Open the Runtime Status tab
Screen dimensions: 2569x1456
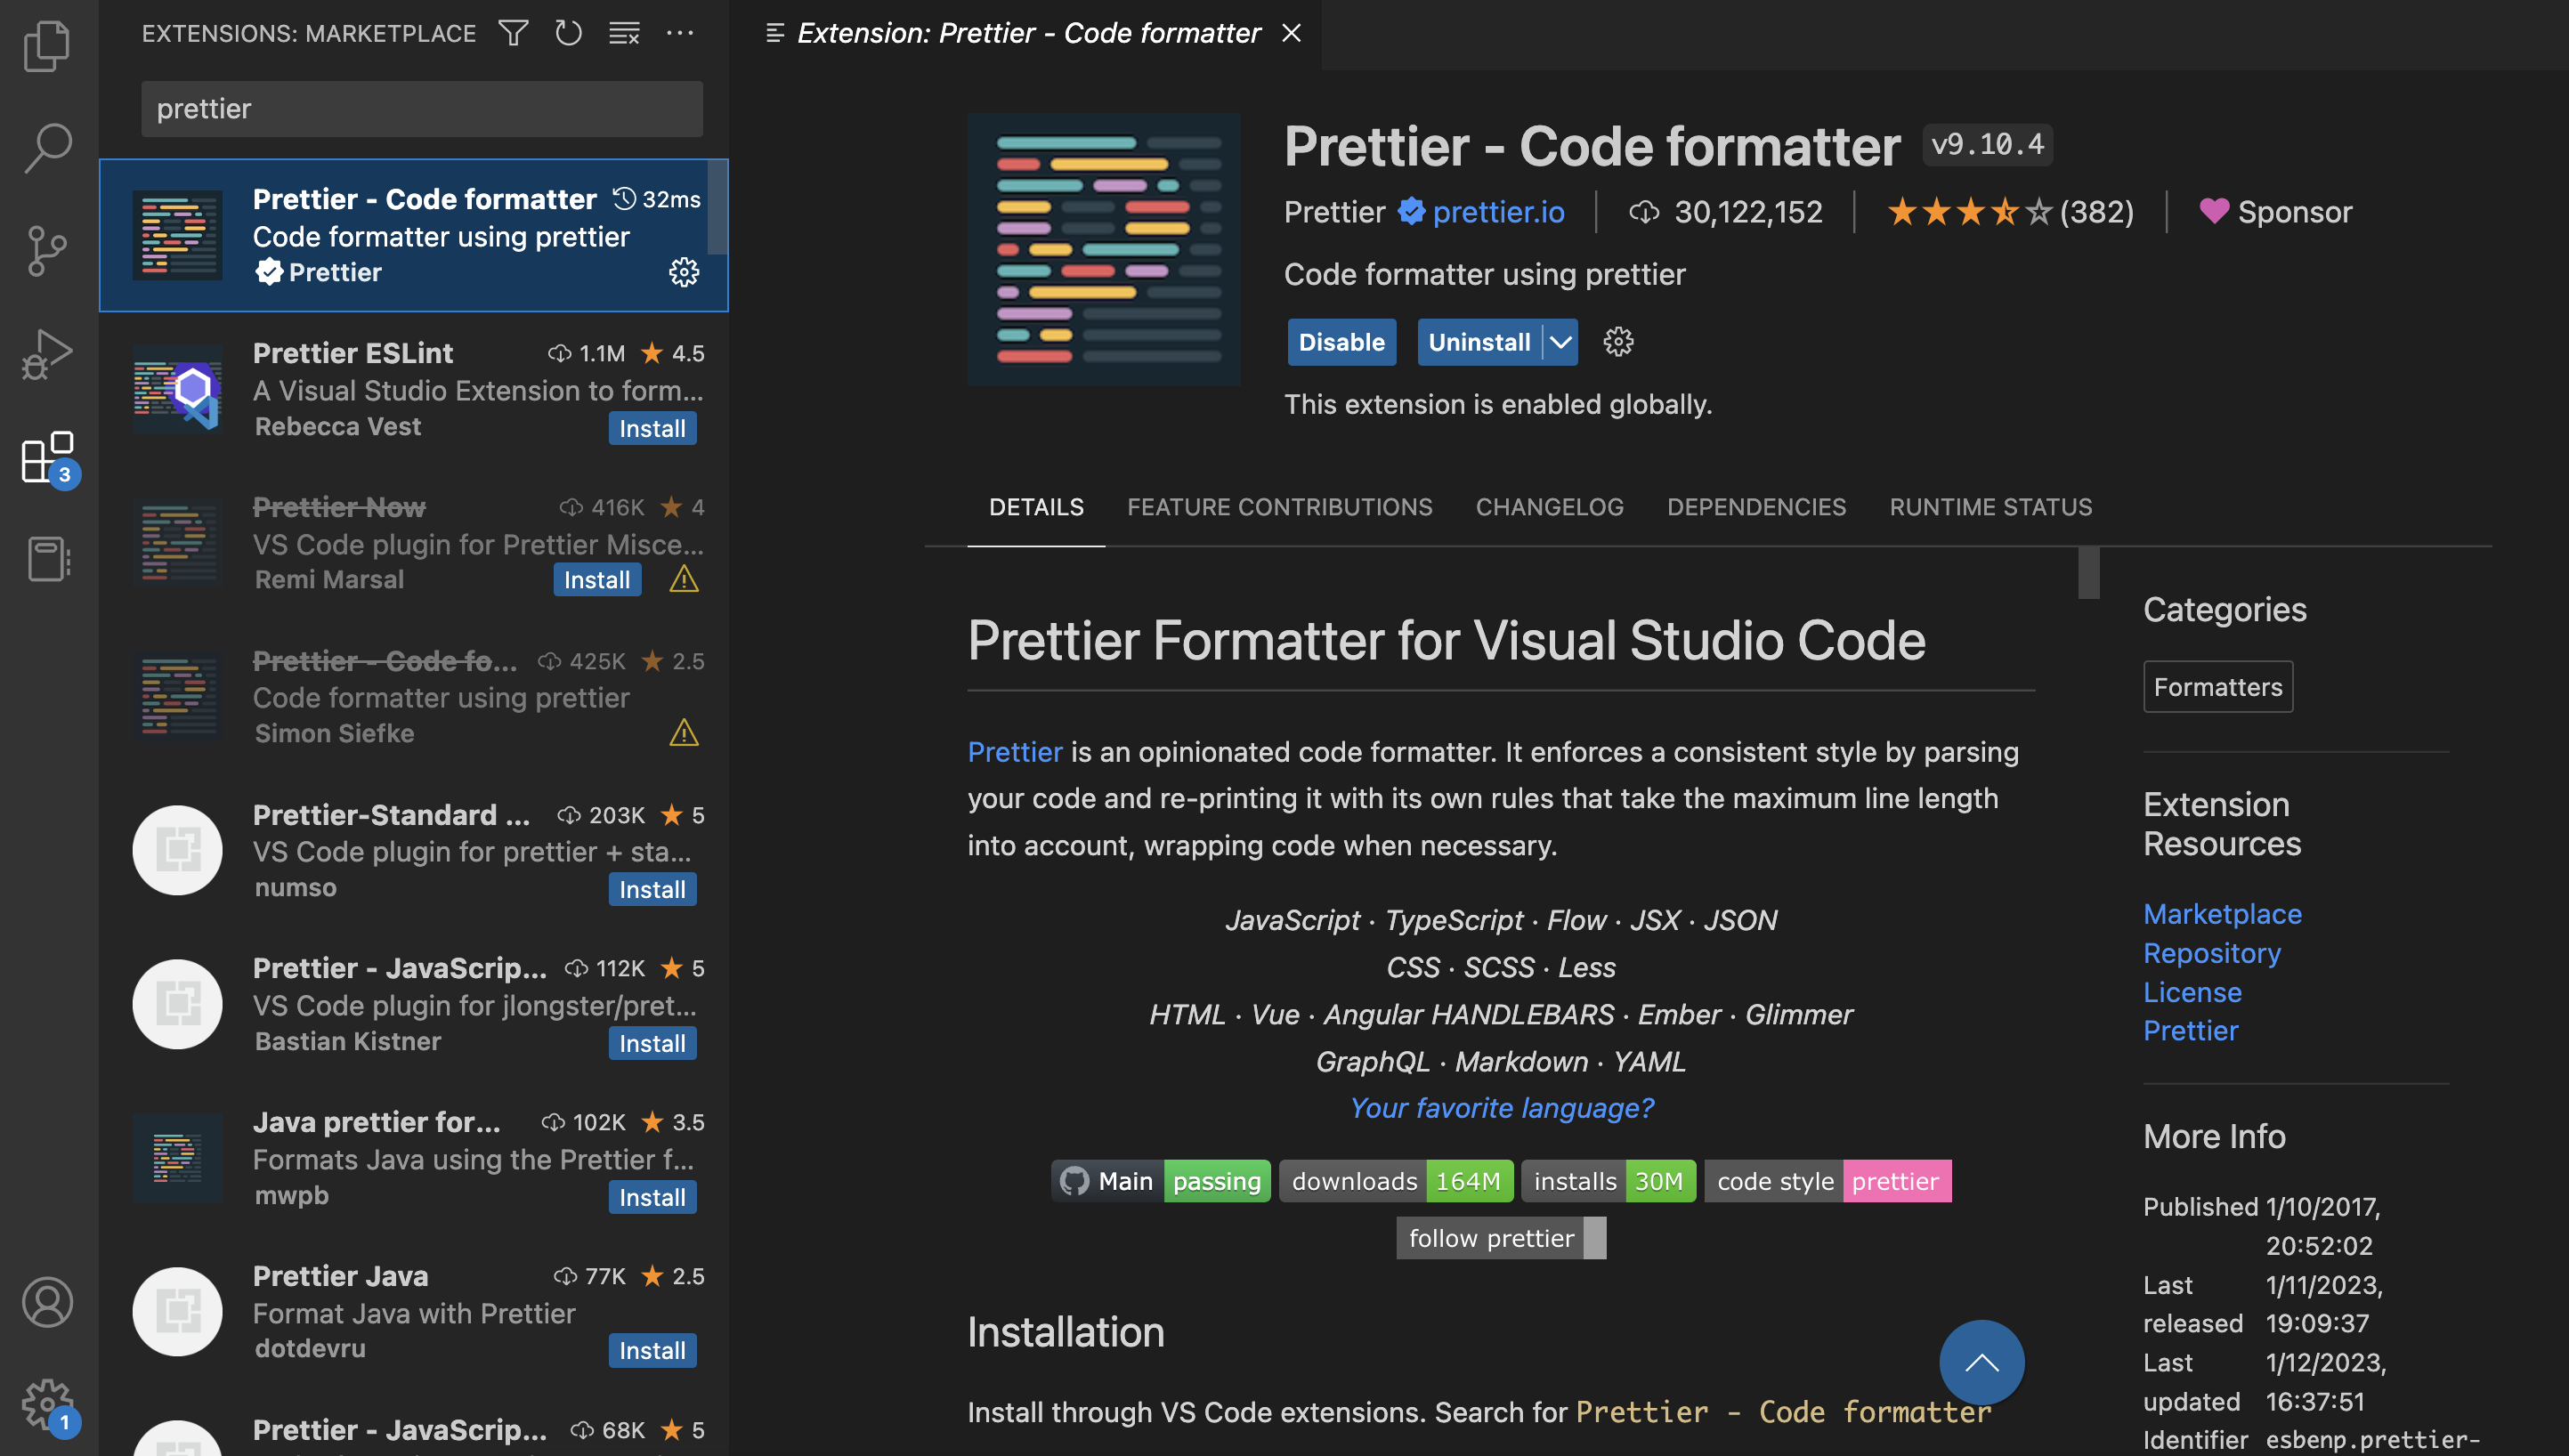point(1990,507)
